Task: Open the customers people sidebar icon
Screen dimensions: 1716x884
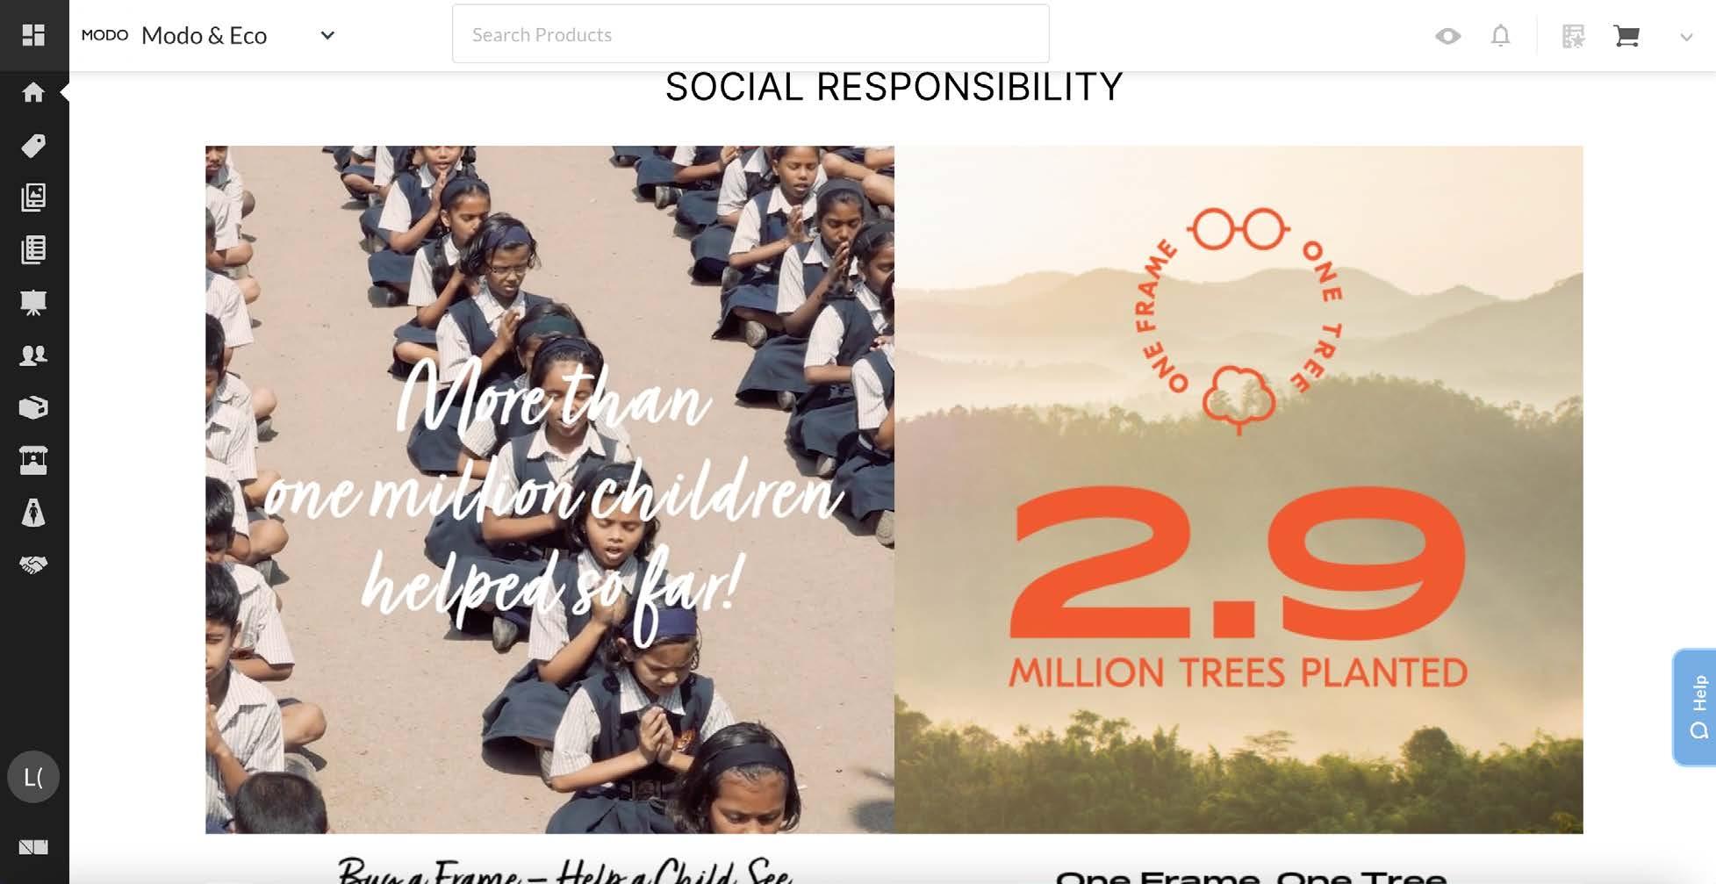Action: 33,356
